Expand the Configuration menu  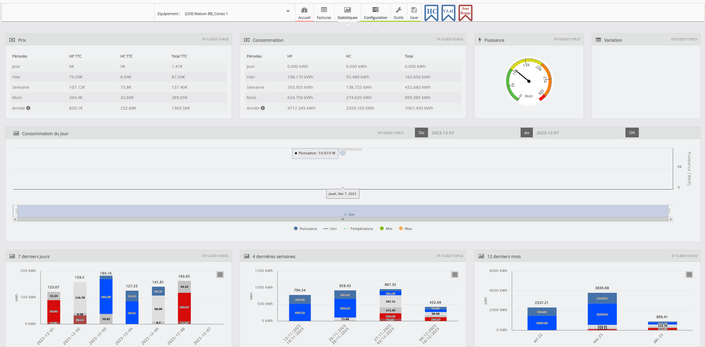(375, 13)
